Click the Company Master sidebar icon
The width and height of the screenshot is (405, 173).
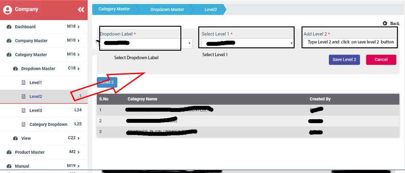9,41
